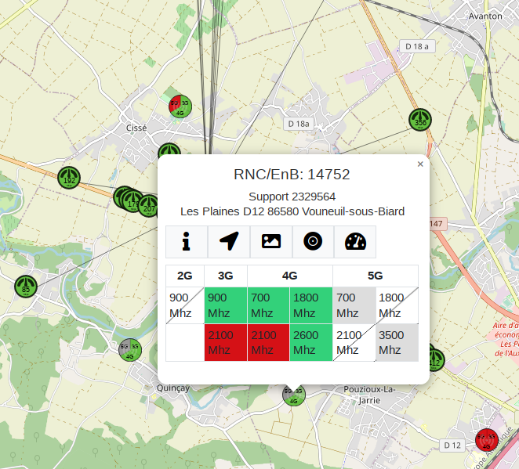This screenshot has width=519, height=469.
Task: Select the antenna marker labeled 85
Action: [26, 287]
